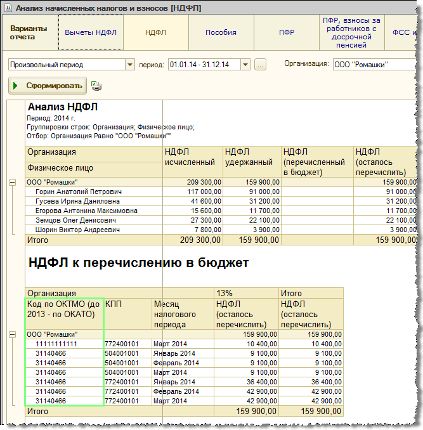Click the report settings icon beside Сформировать
The height and width of the screenshot is (430, 423).
(96, 86)
